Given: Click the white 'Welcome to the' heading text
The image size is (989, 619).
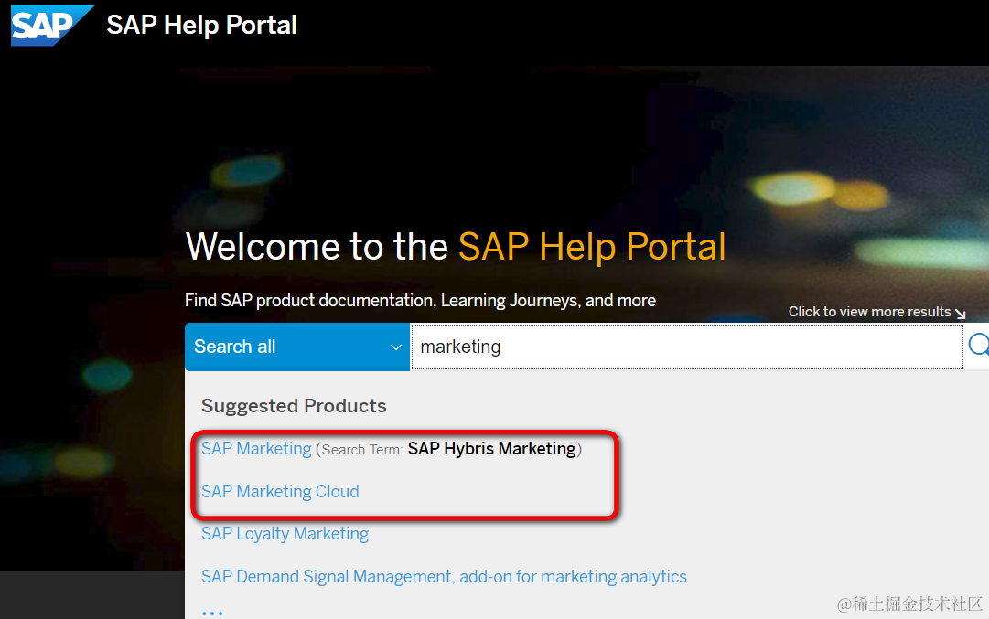Looking at the screenshot, I should [x=317, y=247].
